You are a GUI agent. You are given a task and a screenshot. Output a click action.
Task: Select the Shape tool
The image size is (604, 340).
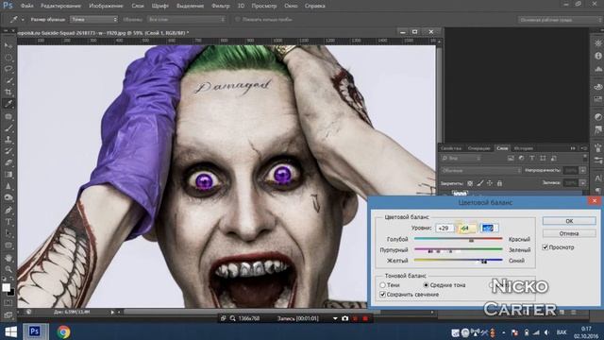[8, 246]
